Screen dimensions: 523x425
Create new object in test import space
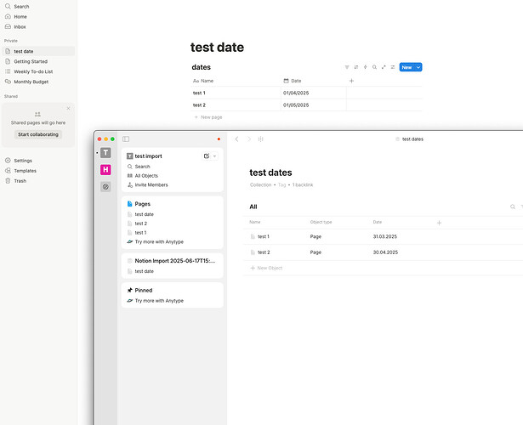click(207, 156)
